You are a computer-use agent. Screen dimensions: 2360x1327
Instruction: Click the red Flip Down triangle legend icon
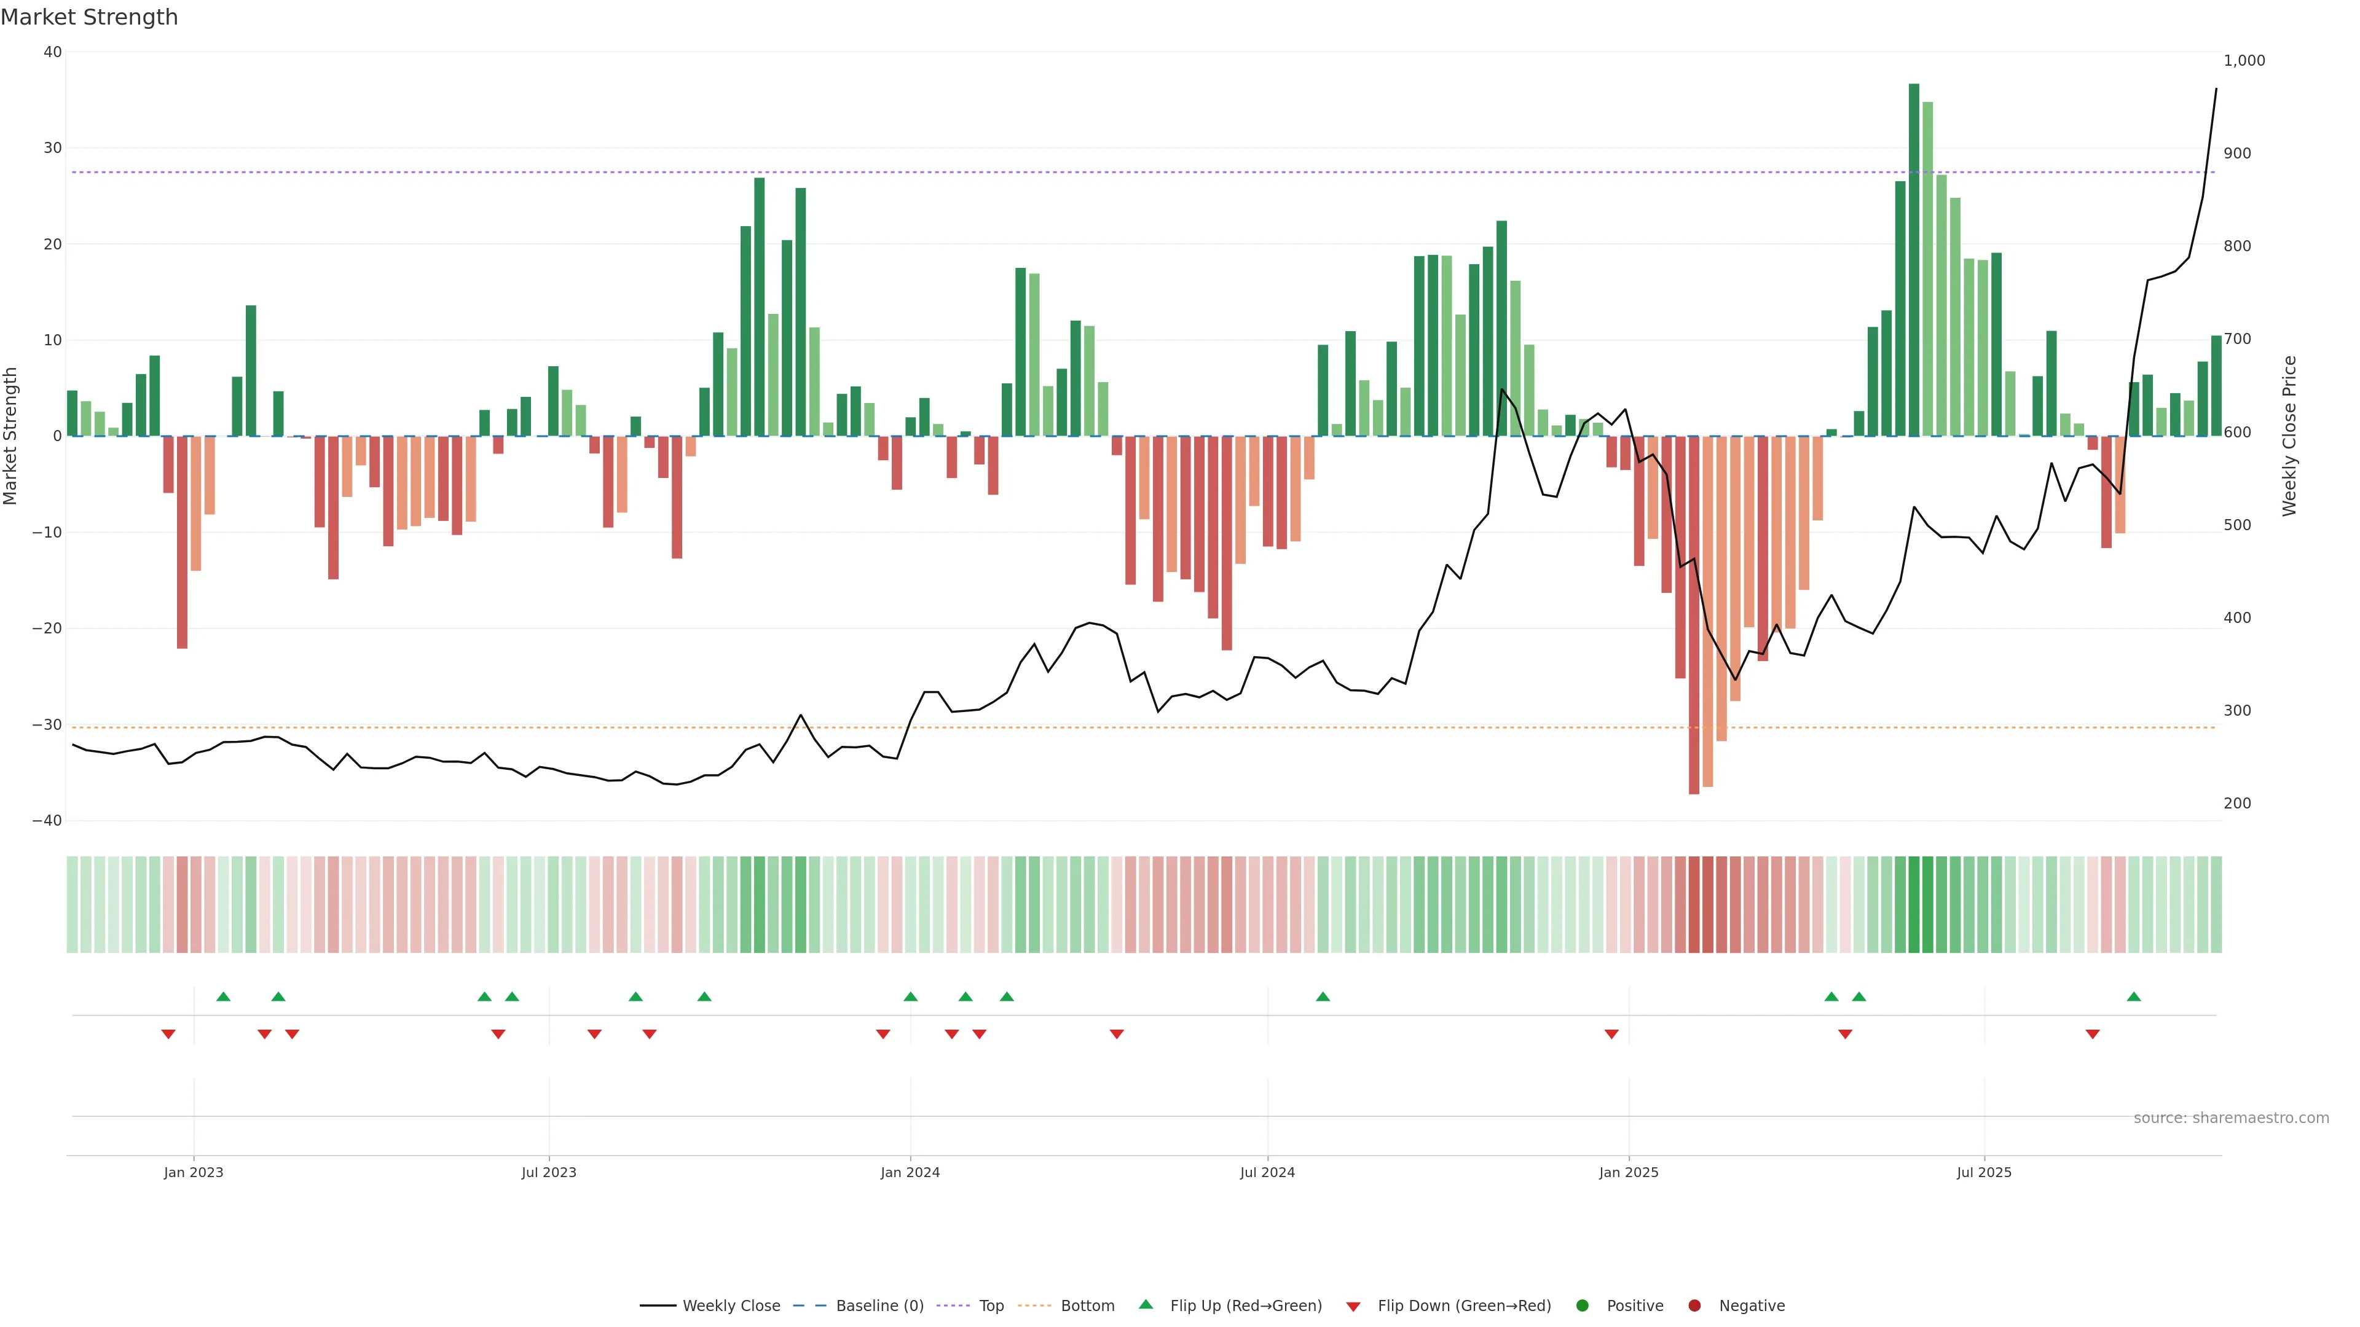(1353, 1306)
